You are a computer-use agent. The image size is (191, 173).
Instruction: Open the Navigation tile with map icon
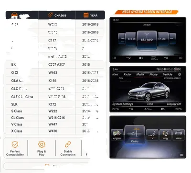117,135
